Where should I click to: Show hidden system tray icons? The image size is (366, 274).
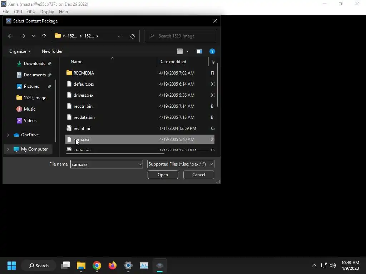314,265
